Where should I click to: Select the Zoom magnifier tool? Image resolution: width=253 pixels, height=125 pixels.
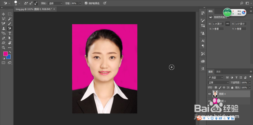3,48
